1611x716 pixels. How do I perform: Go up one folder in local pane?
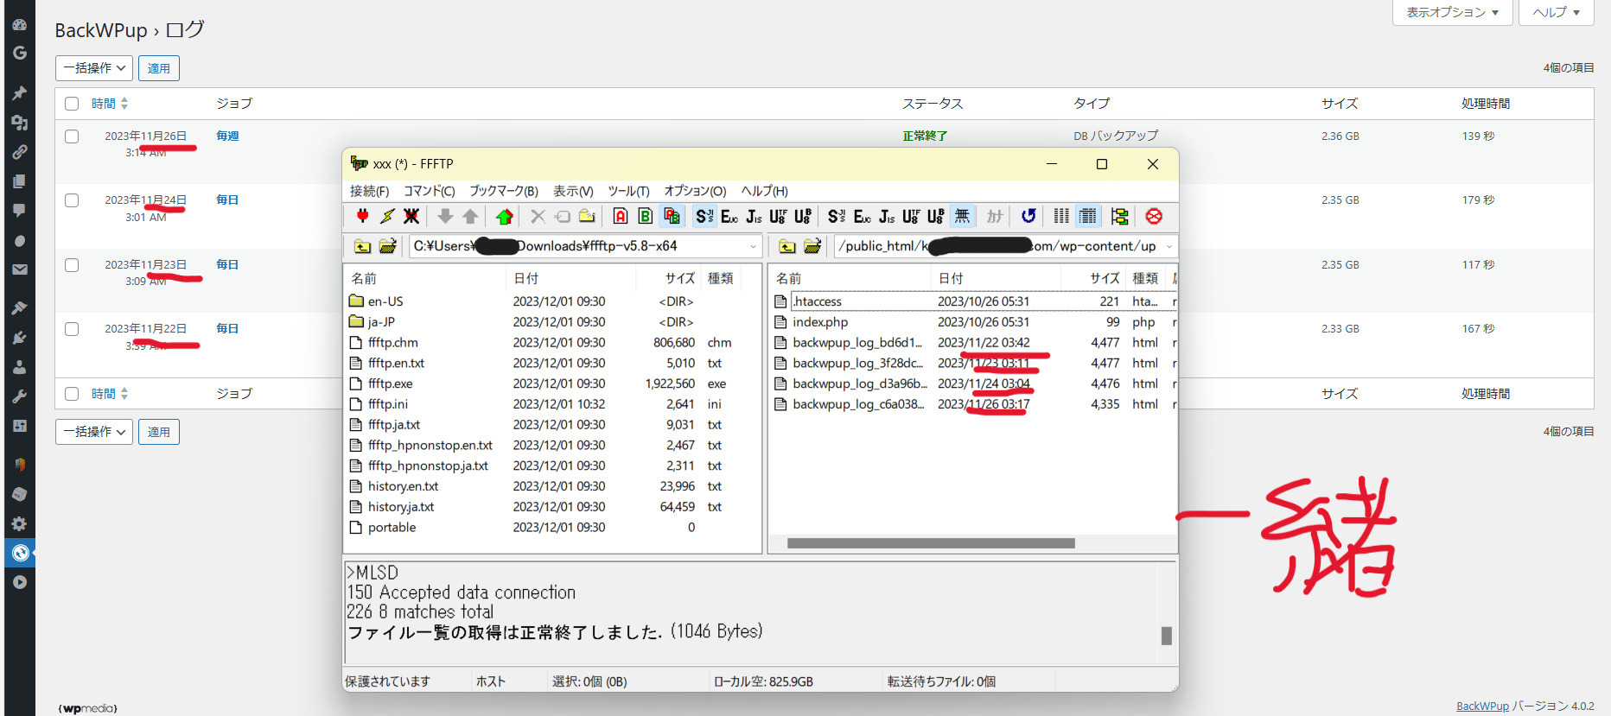click(x=362, y=246)
